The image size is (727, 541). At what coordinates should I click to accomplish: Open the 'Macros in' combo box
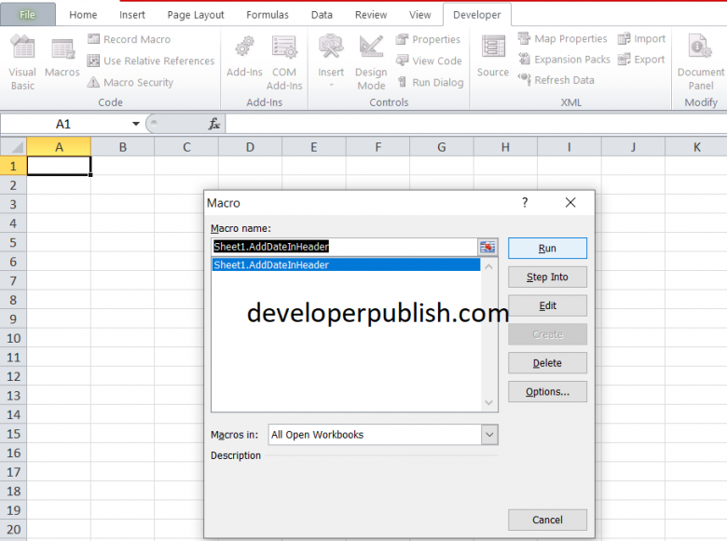(489, 435)
